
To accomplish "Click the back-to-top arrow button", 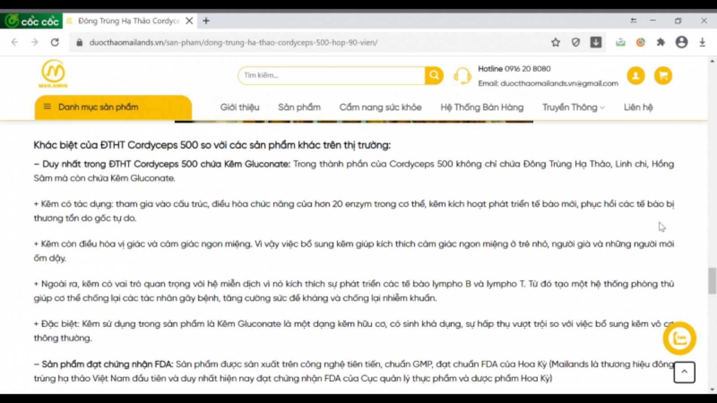I will [x=684, y=372].
